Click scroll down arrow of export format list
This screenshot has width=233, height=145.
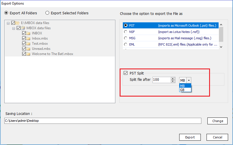click(221, 47)
